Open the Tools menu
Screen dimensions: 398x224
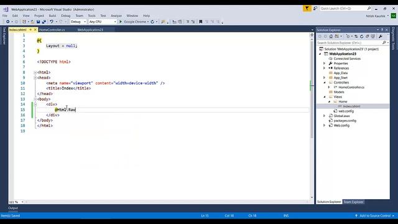[x=91, y=16]
